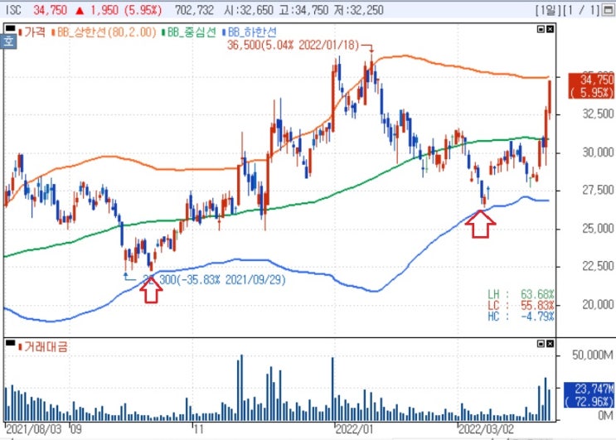Click the blue 호 button

[8, 41]
